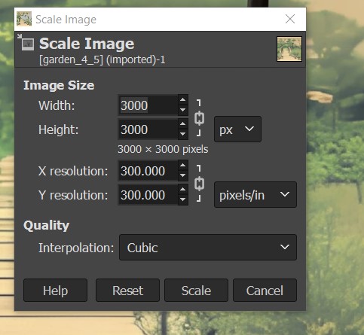The image size is (364, 335).
Task: Expand the Cubic interpolation dropdown
Action: [208, 248]
